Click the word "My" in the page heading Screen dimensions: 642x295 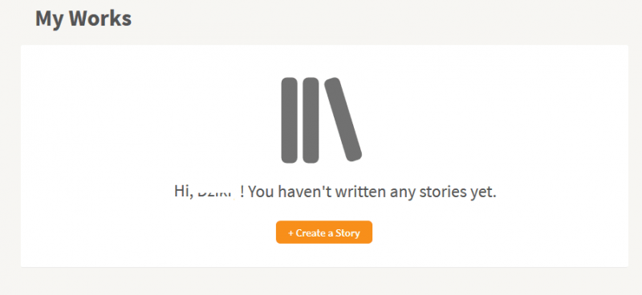pos(49,19)
